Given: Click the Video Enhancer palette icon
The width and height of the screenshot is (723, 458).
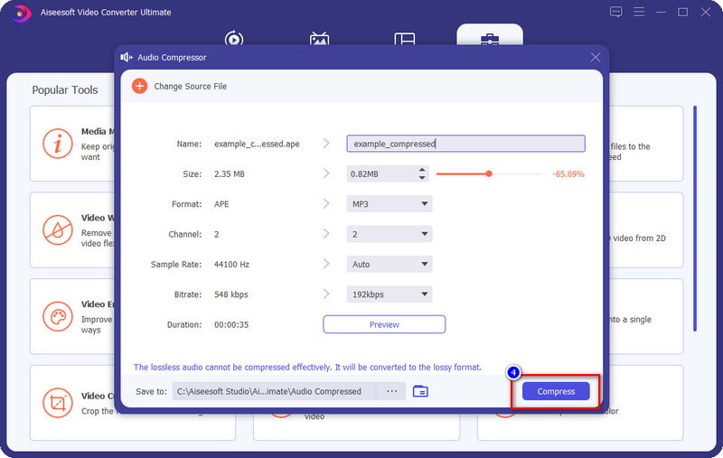Looking at the screenshot, I should (x=58, y=315).
